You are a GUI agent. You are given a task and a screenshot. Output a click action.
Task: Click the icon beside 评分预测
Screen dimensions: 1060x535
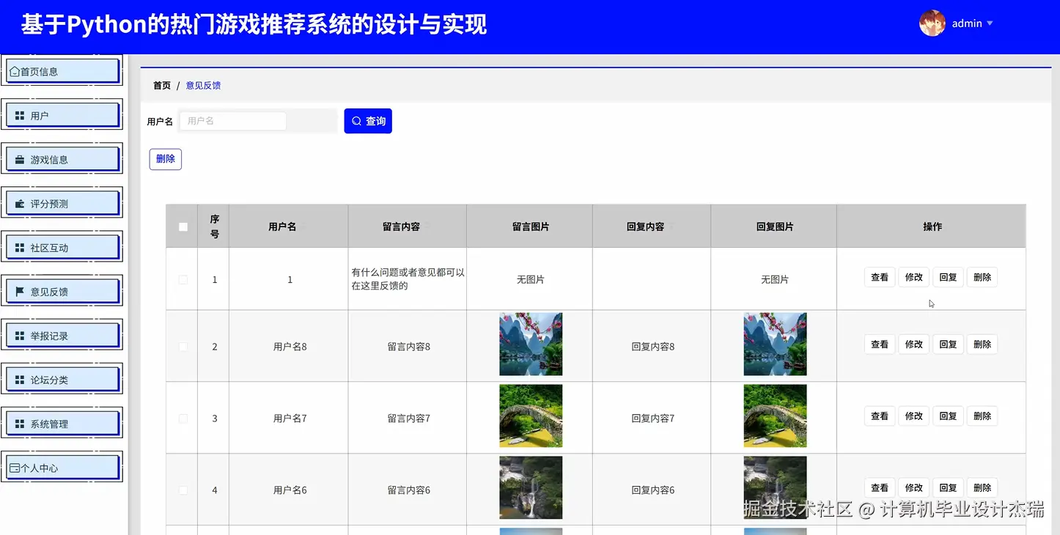pos(20,204)
